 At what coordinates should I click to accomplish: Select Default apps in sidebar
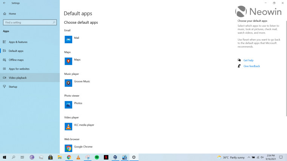[x=30, y=51]
